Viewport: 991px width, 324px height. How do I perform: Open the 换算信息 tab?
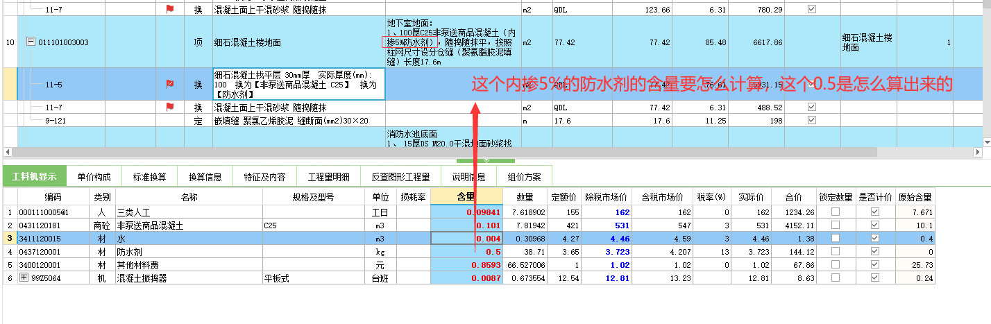(205, 177)
